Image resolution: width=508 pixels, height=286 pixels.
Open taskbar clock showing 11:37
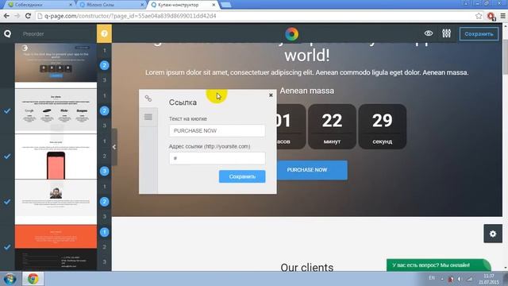489,279
